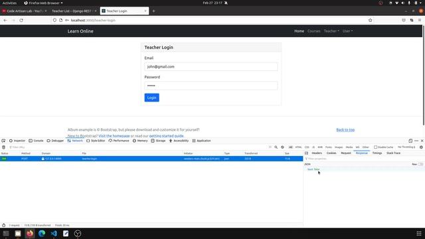Viewport: 425px width, 239px height.
Task: Click the Password input field
Action: [211, 86]
